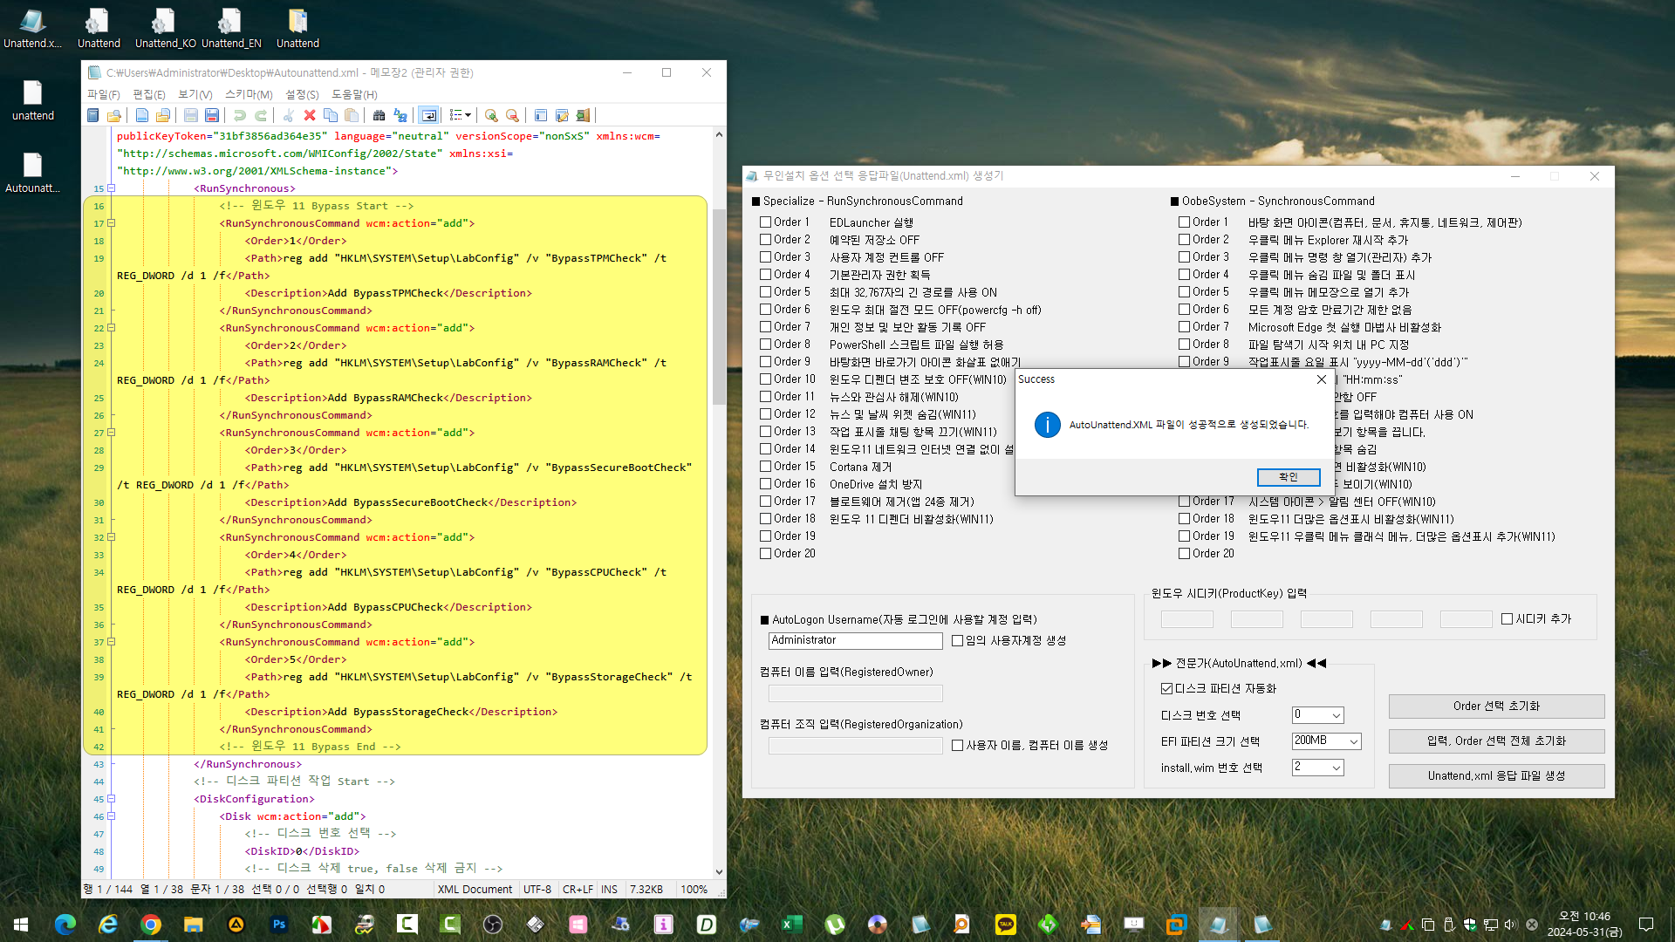Click the Zoom out magnifier icon
The width and height of the screenshot is (1675, 942).
pyautogui.click(x=512, y=115)
